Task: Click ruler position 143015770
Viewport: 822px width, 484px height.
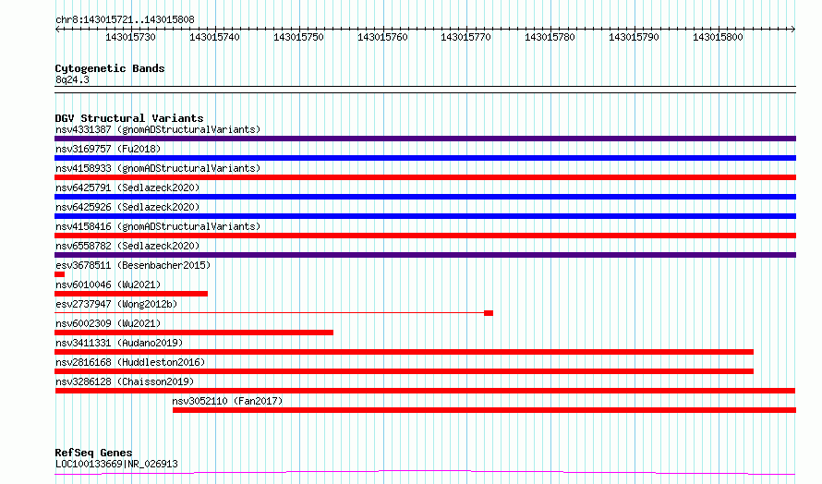Action: [x=466, y=37]
